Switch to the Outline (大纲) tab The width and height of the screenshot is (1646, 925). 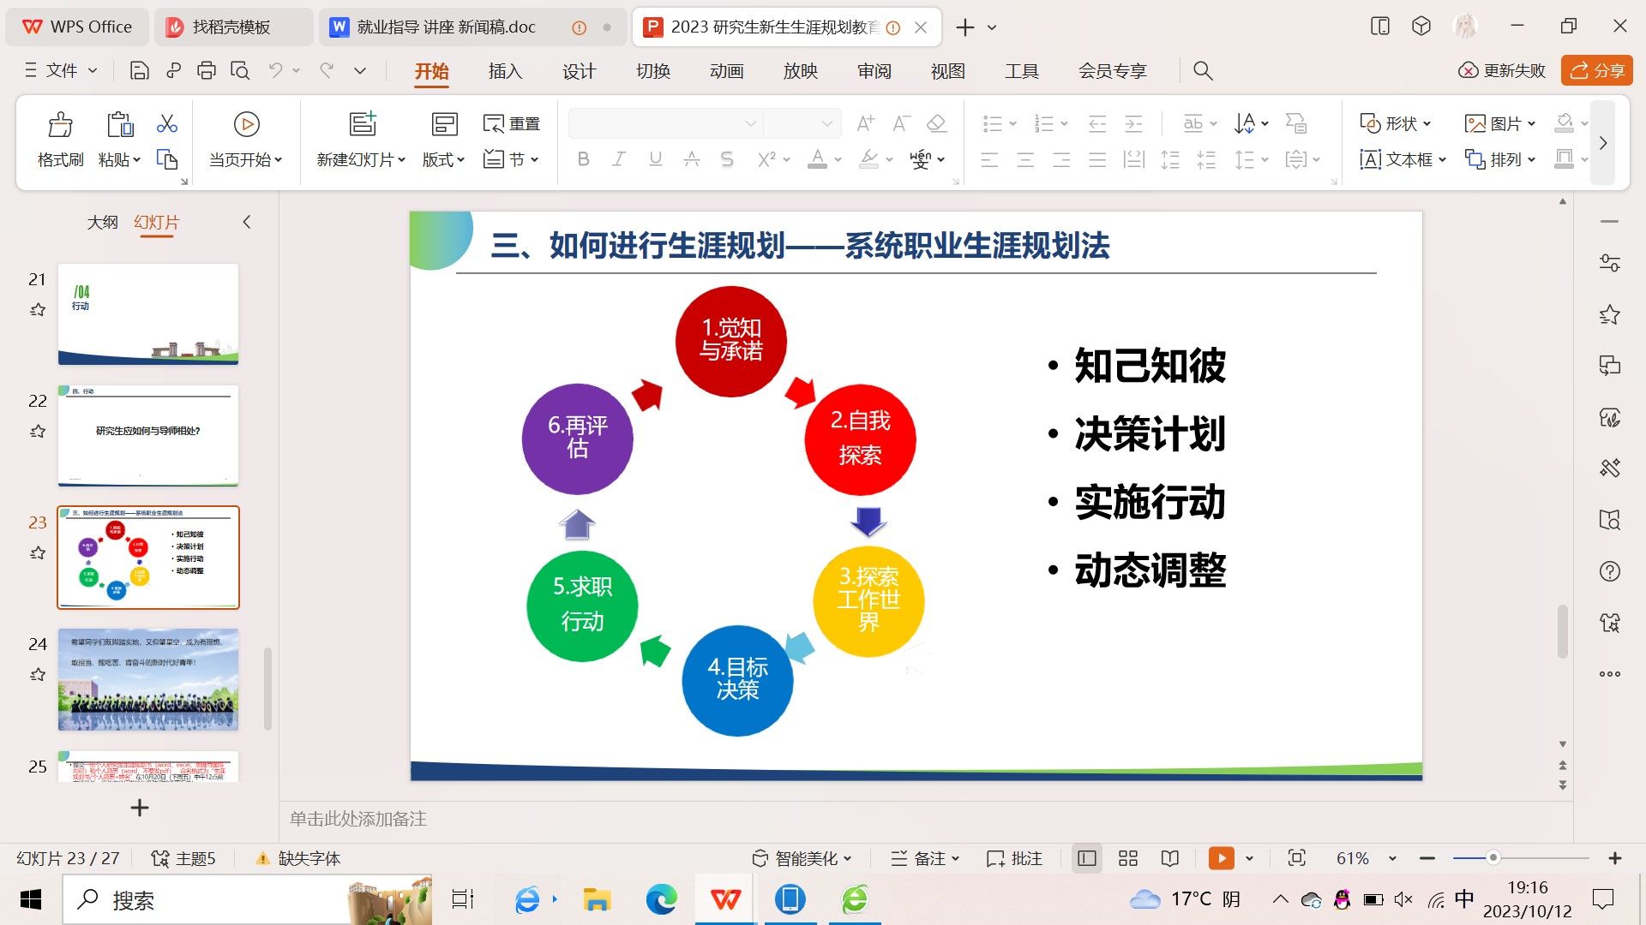pos(102,223)
